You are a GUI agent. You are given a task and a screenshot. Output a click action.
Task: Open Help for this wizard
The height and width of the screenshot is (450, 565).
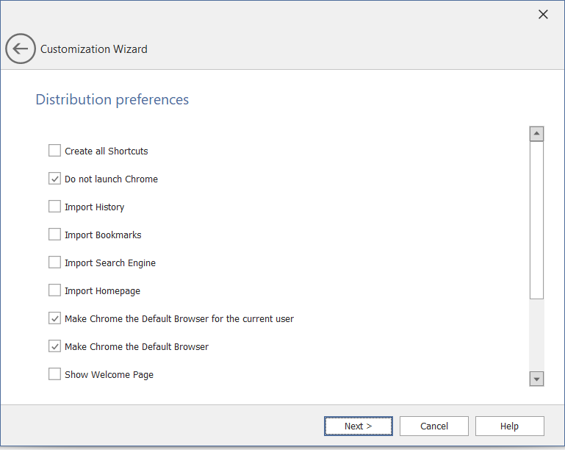(x=509, y=426)
